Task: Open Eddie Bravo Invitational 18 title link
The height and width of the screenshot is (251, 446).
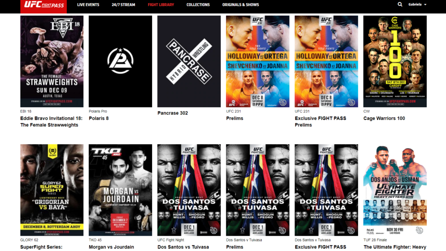Action: point(51,122)
